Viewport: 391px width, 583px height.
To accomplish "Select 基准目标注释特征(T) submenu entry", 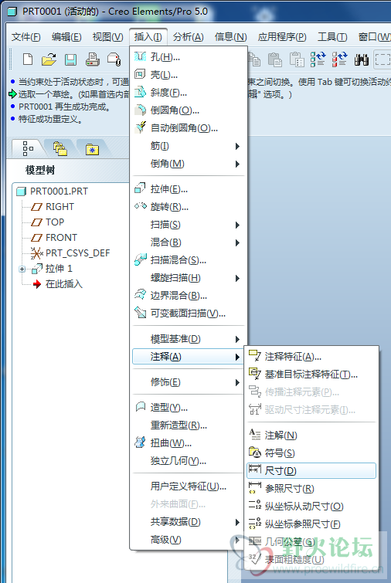I will click(311, 375).
